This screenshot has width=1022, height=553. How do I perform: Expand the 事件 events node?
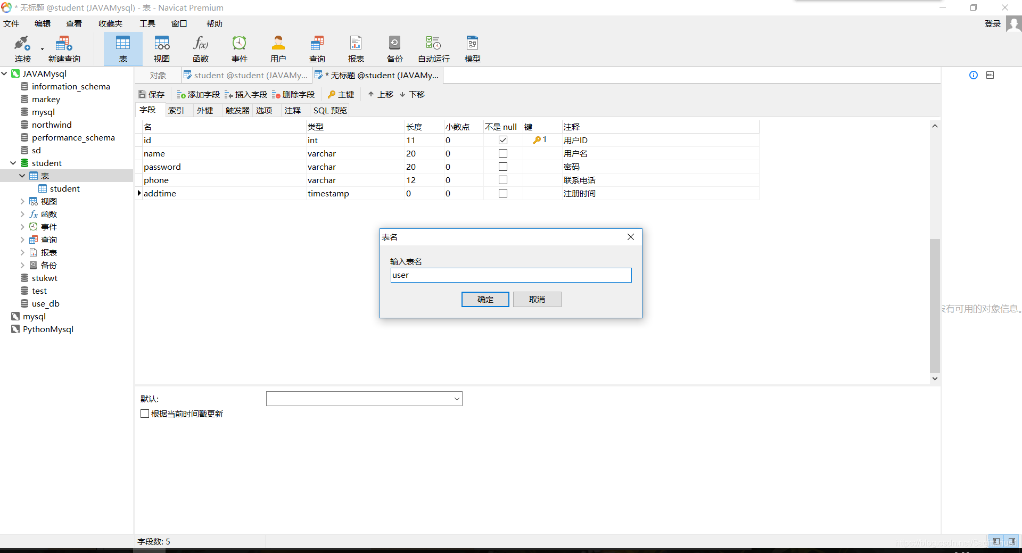22,227
